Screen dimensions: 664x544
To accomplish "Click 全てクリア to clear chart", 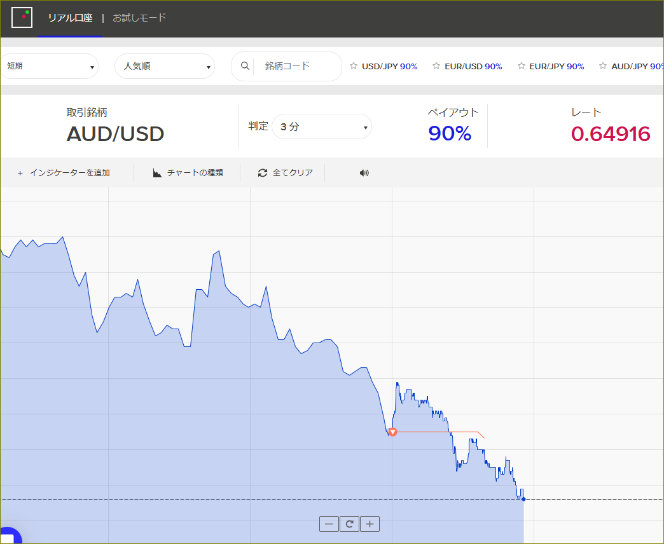I will 285,173.
